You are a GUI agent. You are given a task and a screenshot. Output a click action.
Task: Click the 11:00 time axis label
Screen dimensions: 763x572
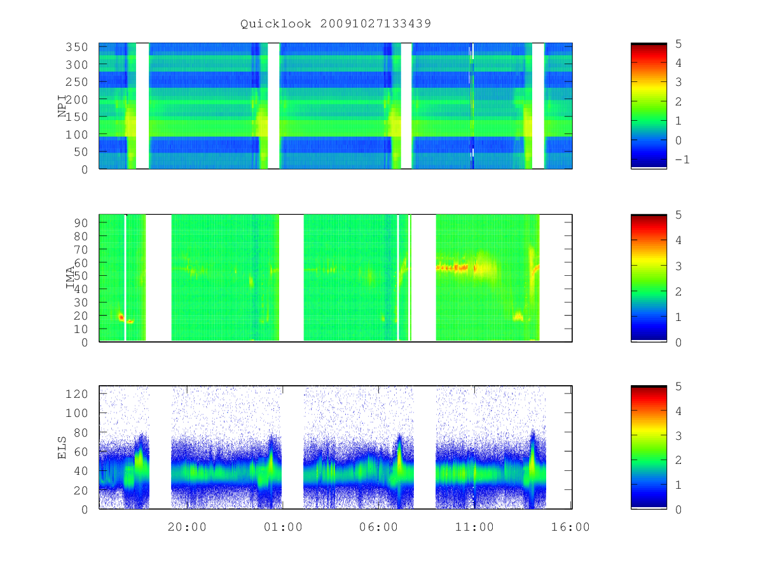click(474, 527)
